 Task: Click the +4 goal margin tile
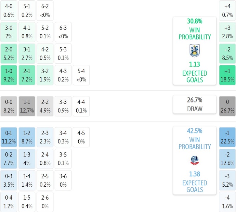[227, 10]
